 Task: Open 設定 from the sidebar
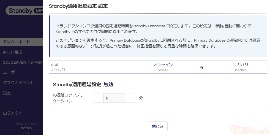7,93
